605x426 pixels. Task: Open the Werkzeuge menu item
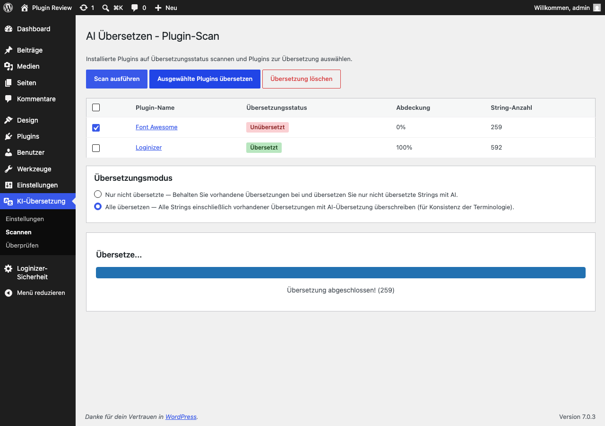point(38,169)
